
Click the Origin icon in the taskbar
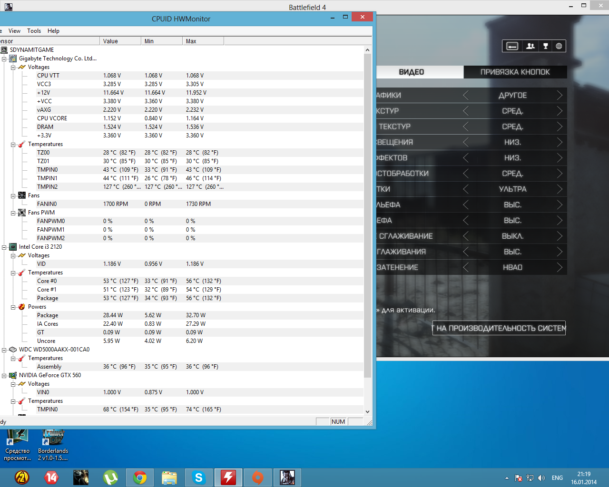coord(257,477)
